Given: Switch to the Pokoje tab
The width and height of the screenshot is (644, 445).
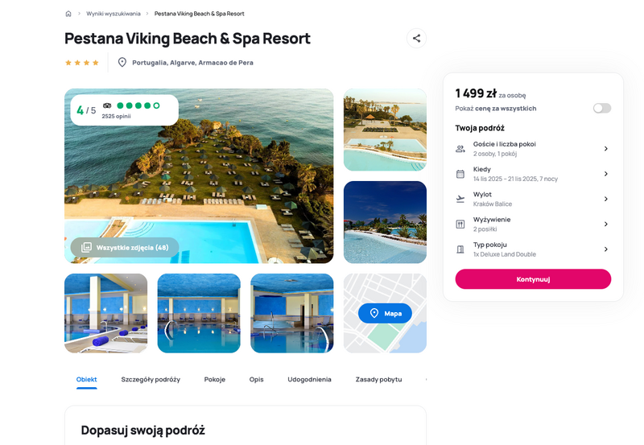Looking at the screenshot, I should tap(215, 379).
